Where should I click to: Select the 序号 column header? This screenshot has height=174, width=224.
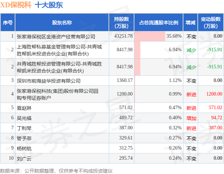[x=8, y=22]
